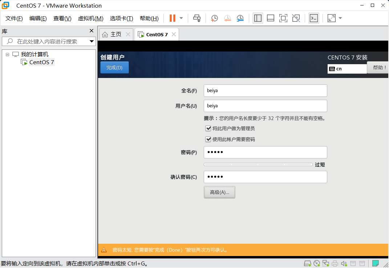Click the 确认密码(C) input field
389x268 pixels.
(x=265, y=177)
